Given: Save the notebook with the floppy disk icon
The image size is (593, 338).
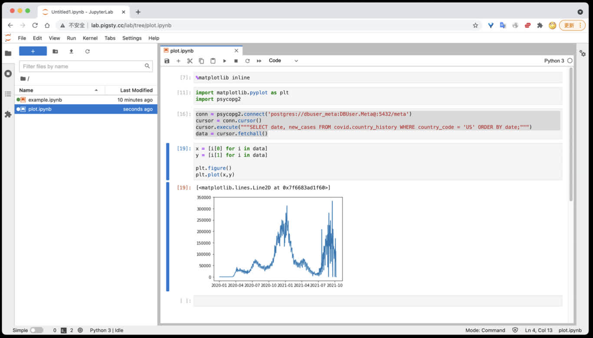Looking at the screenshot, I should [x=167, y=61].
